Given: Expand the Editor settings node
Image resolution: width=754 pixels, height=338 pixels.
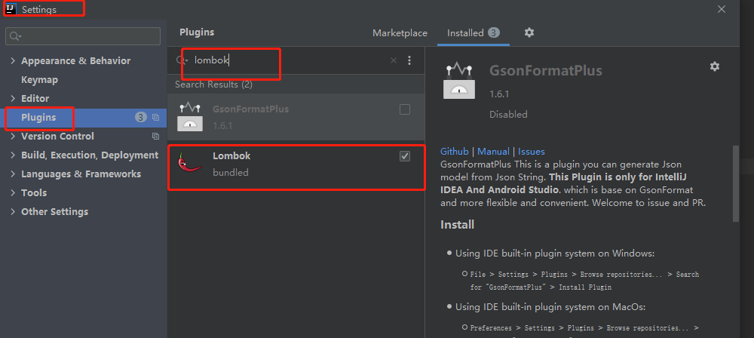Looking at the screenshot, I should (13, 98).
